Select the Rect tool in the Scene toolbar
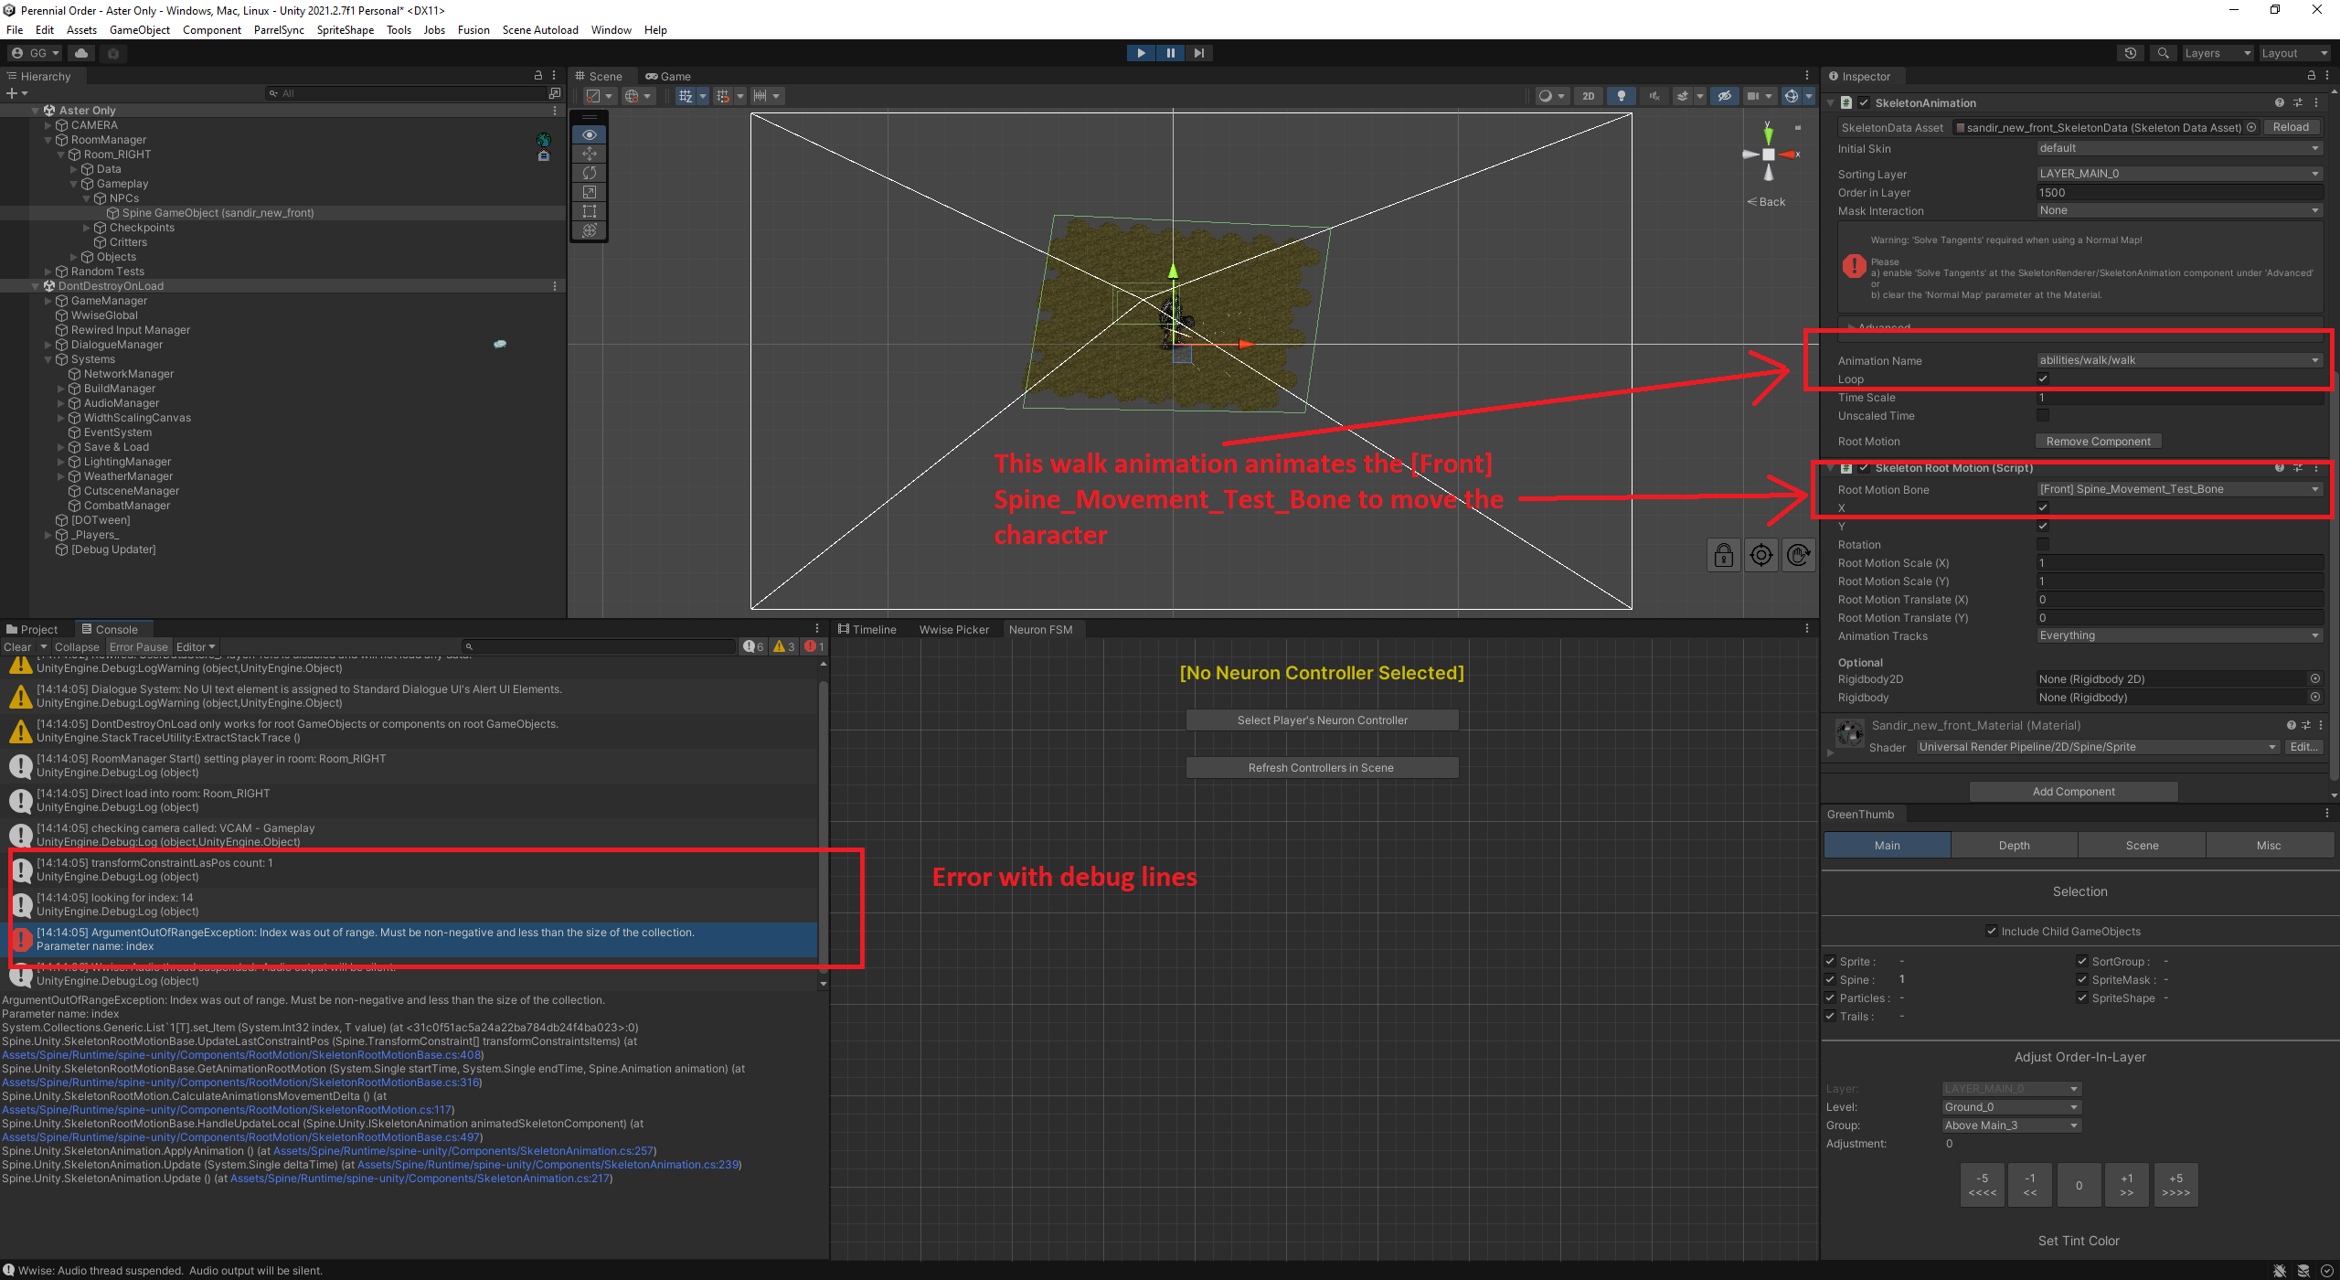 (589, 211)
